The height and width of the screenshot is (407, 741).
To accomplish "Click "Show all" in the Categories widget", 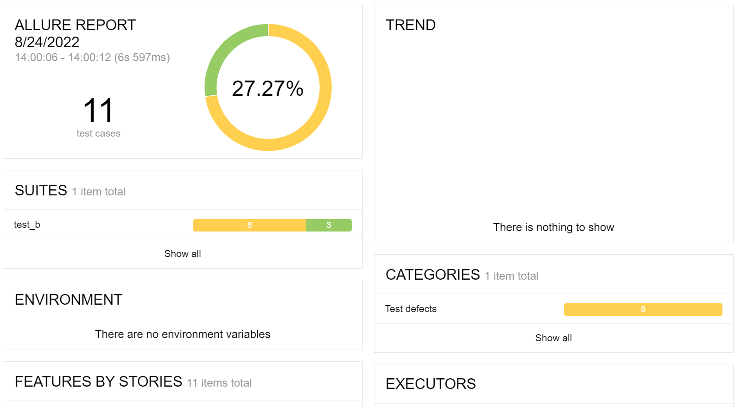I will [x=553, y=338].
